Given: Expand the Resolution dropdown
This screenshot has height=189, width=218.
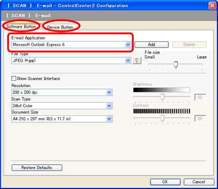Looking at the screenshot, I should pos(62,92).
